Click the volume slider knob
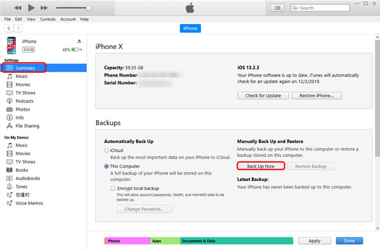 coord(89,8)
